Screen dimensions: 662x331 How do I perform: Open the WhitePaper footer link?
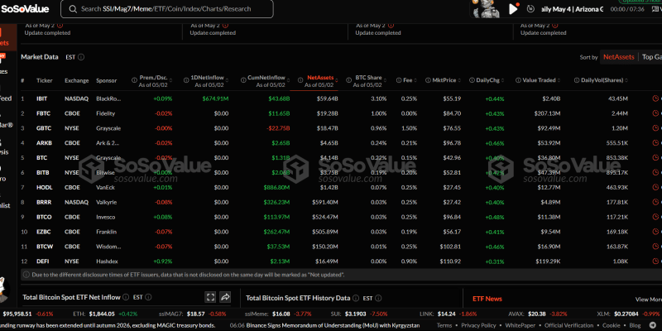tap(520, 325)
